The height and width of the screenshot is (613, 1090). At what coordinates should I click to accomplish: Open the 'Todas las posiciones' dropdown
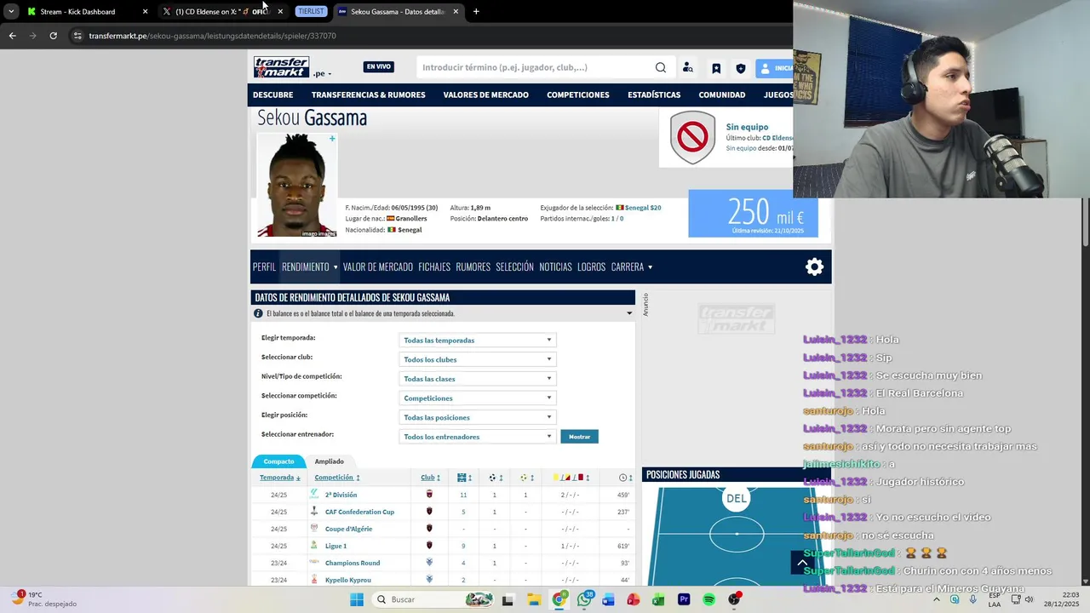click(478, 417)
